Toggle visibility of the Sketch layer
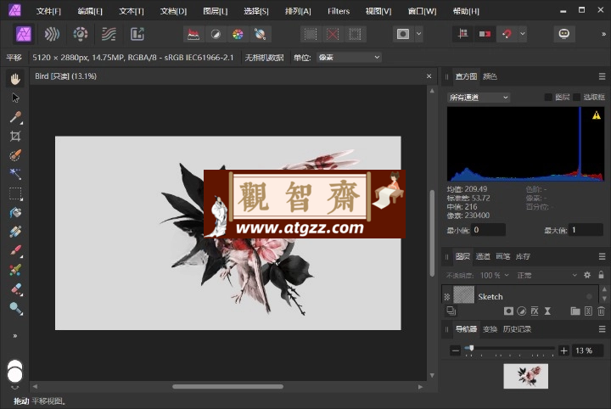The height and width of the screenshot is (409, 611). click(x=589, y=297)
